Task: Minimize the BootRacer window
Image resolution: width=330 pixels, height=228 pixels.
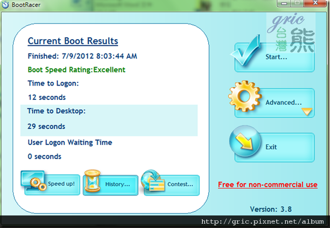Action: pyautogui.click(x=285, y=3)
